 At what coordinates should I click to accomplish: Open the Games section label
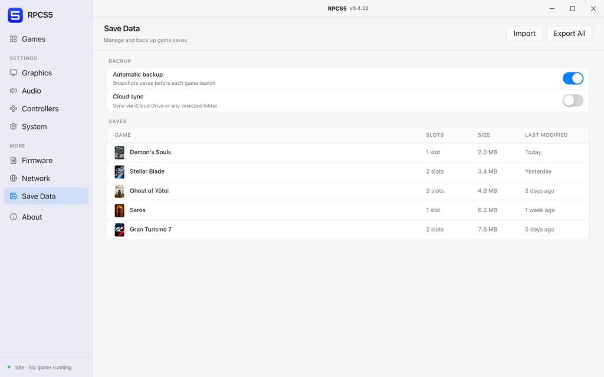point(34,39)
